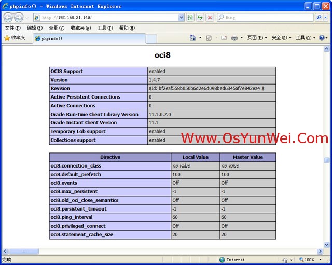Viewport: 332px width, 265px height.
Task: Click the 11.1.0.7.0 client library version
Action: (x=160, y=115)
